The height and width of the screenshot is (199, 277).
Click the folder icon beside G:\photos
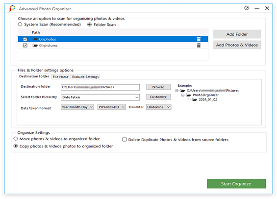pos(35,39)
